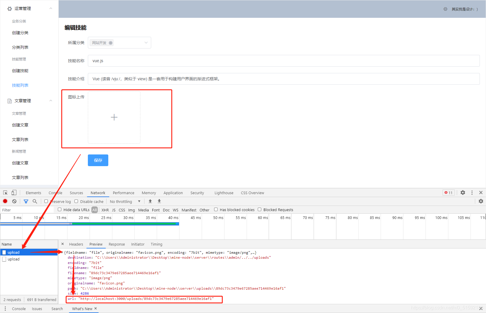Close the request details pane
Screen dimensions: 486x313
pyautogui.click(x=62, y=244)
